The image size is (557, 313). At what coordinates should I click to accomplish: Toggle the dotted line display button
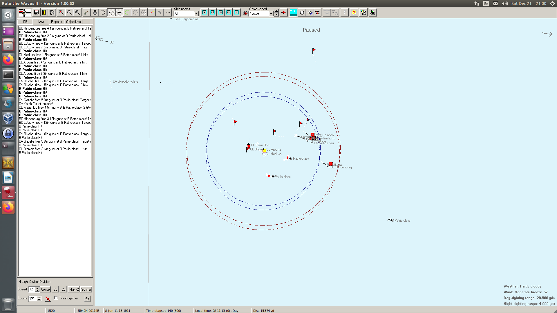(168, 12)
